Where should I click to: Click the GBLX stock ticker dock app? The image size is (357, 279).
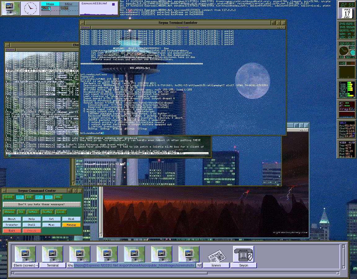(x=347, y=129)
